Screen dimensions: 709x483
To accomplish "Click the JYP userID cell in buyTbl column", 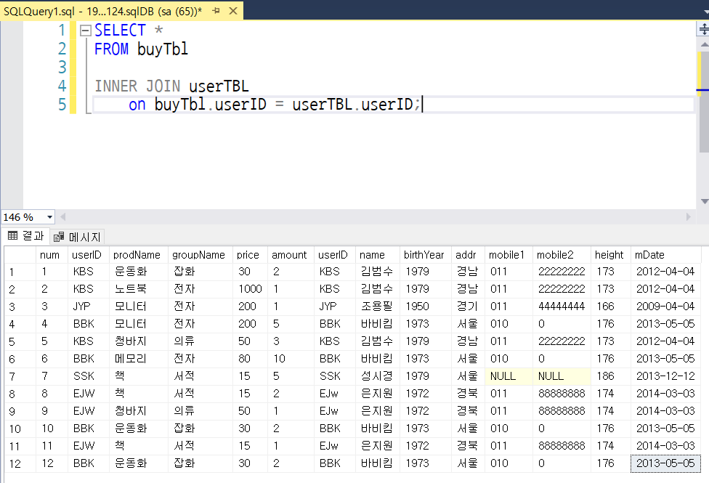I will (89, 307).
